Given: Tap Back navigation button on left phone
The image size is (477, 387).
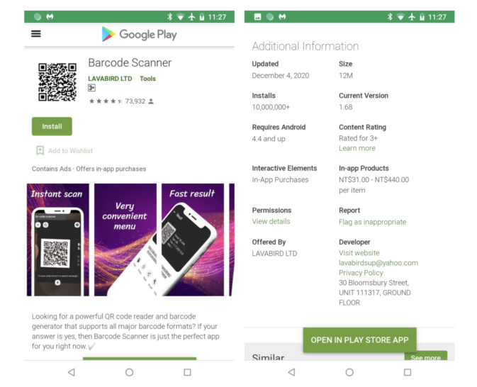Looking at the screenshot, I should pos(72,372).
